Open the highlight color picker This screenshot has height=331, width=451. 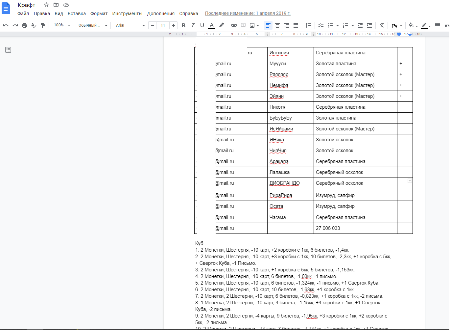(x=222, y=25)
